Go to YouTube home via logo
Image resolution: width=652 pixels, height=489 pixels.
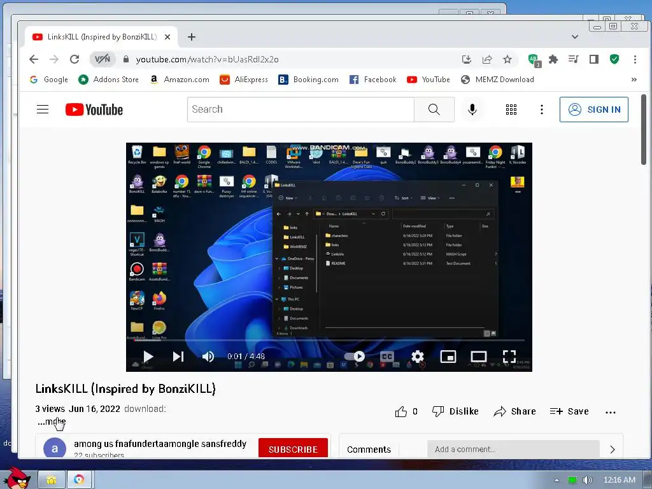(94, 110)
